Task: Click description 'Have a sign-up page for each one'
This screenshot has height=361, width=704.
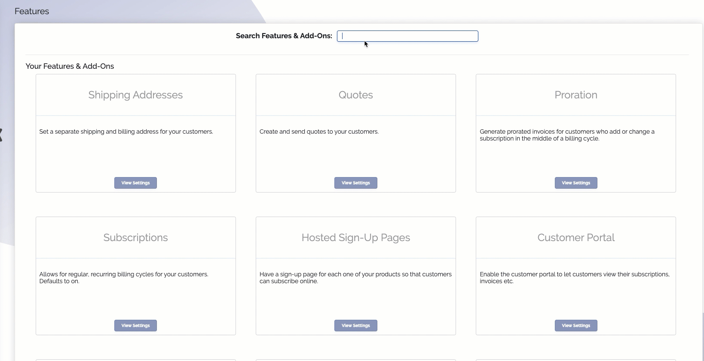Action: point(355,278)
